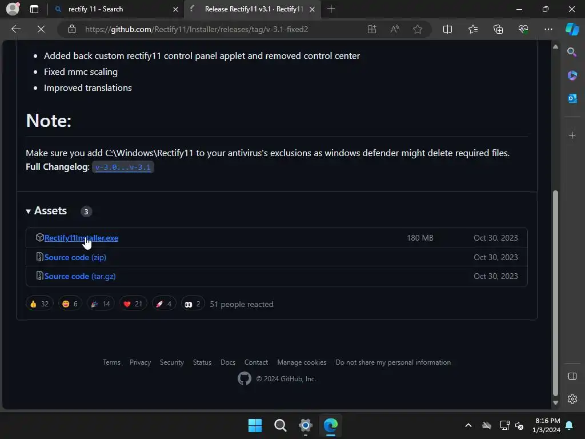
Task: Toggle rocket reaction with 4
Action: point(164,304)
